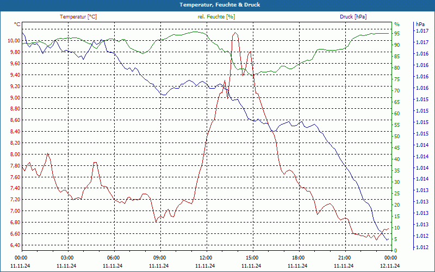The width and height of the screenshot is (435, 272).
Task: Click the 06:00 time axis label
Action: point(113,258)
